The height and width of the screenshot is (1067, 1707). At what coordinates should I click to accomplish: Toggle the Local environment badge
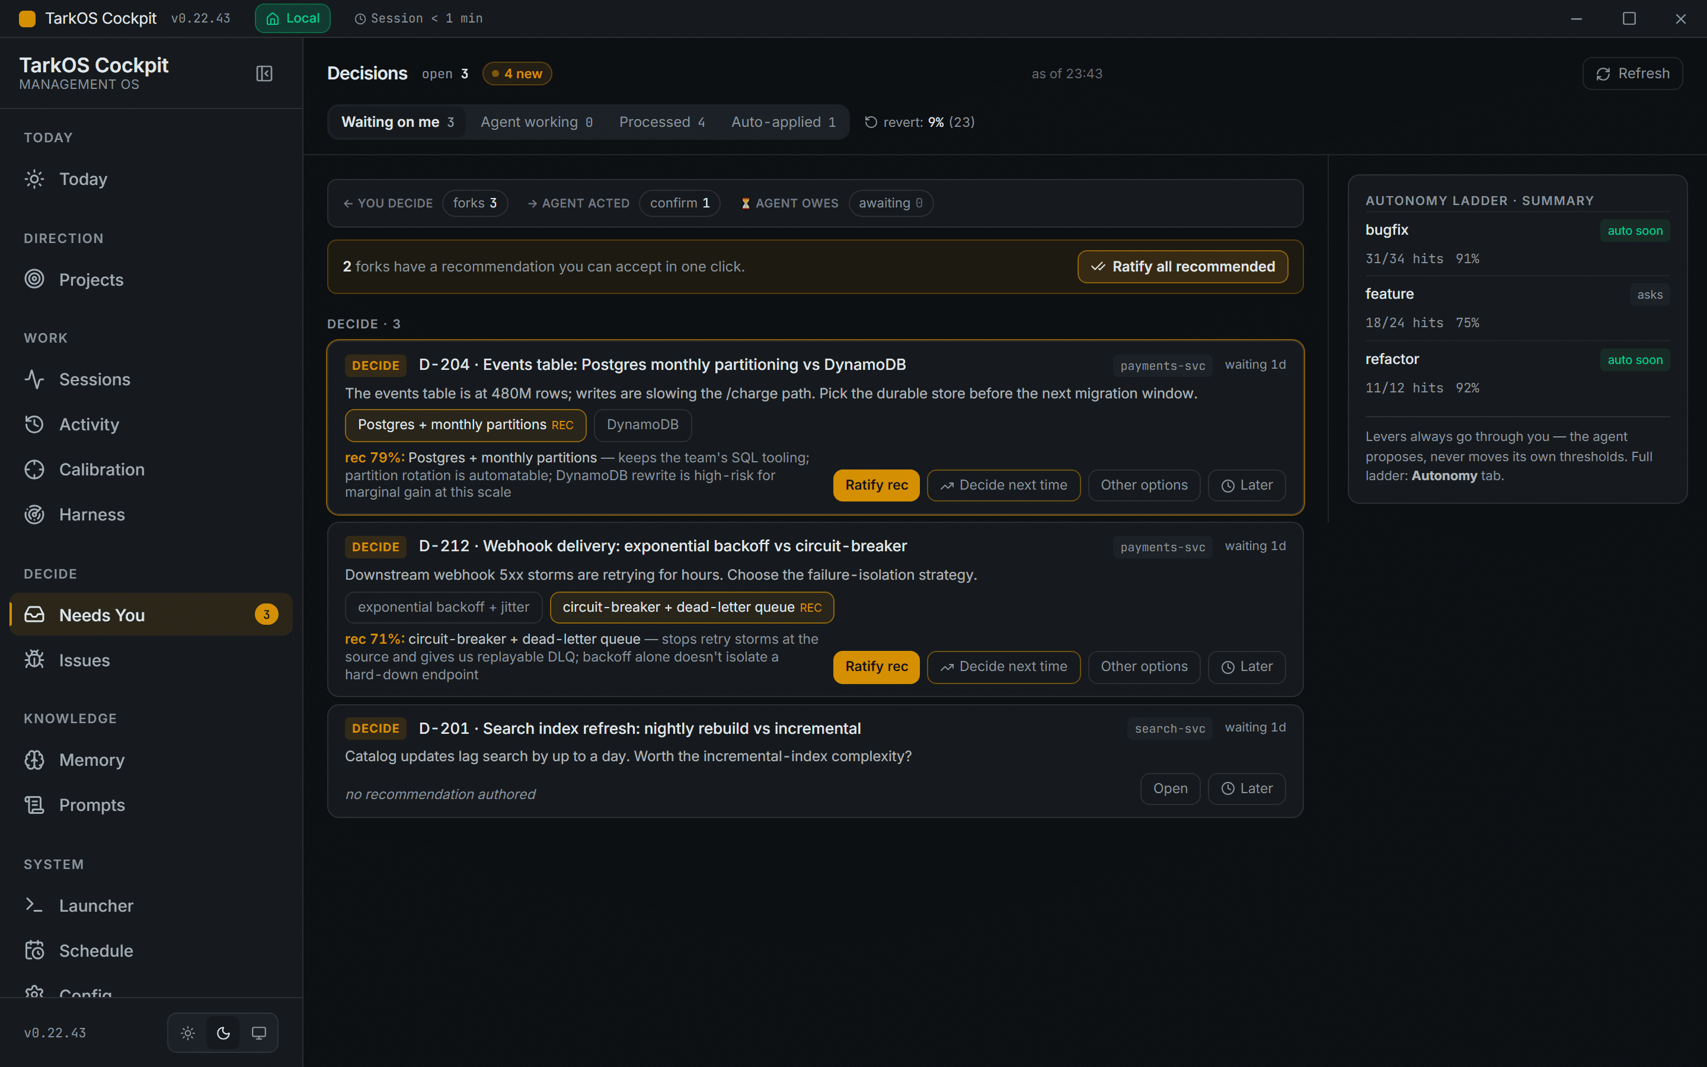coord(293,18)
